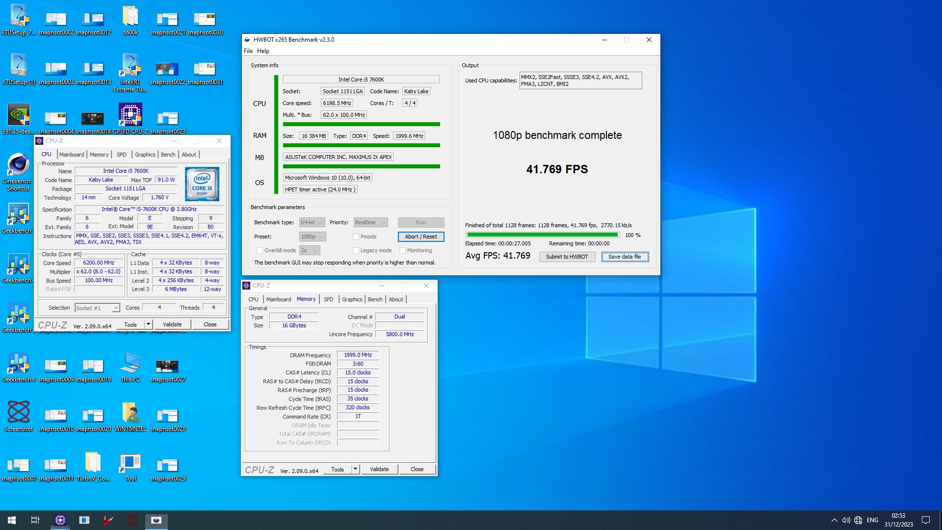The width and height of the screenshot is (942, 530).
Task: Open Intel(R) Extreme Tuning desktop shortcut
Action: pyautogui.click(x=131, y=72)
